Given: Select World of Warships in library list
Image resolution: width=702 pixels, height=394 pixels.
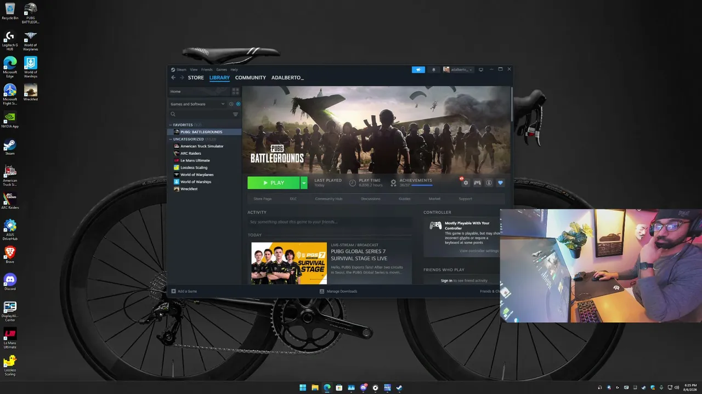Looking at the screenshot, I should [x=204, y=182].
